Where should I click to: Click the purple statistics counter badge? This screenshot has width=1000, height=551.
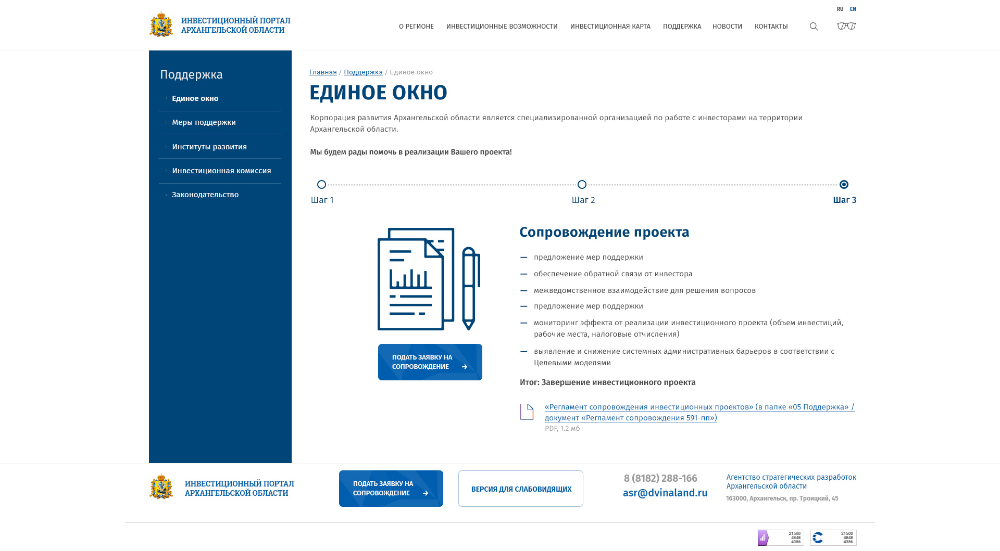[780, 537]
